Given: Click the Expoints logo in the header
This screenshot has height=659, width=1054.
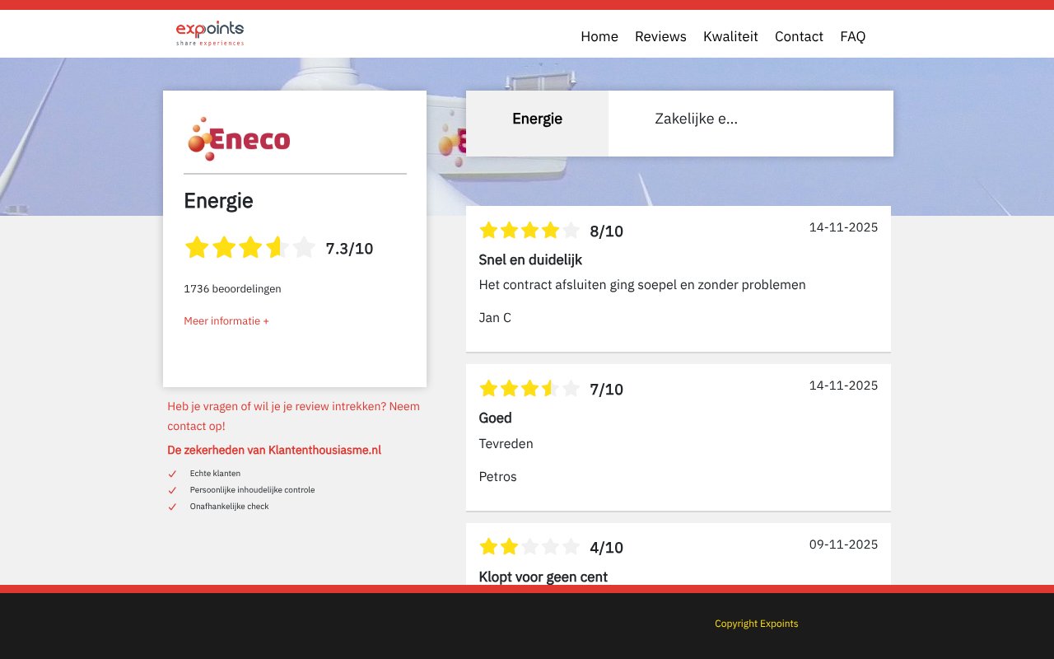Looking at the screenshot, I should (x=209, y=33).
